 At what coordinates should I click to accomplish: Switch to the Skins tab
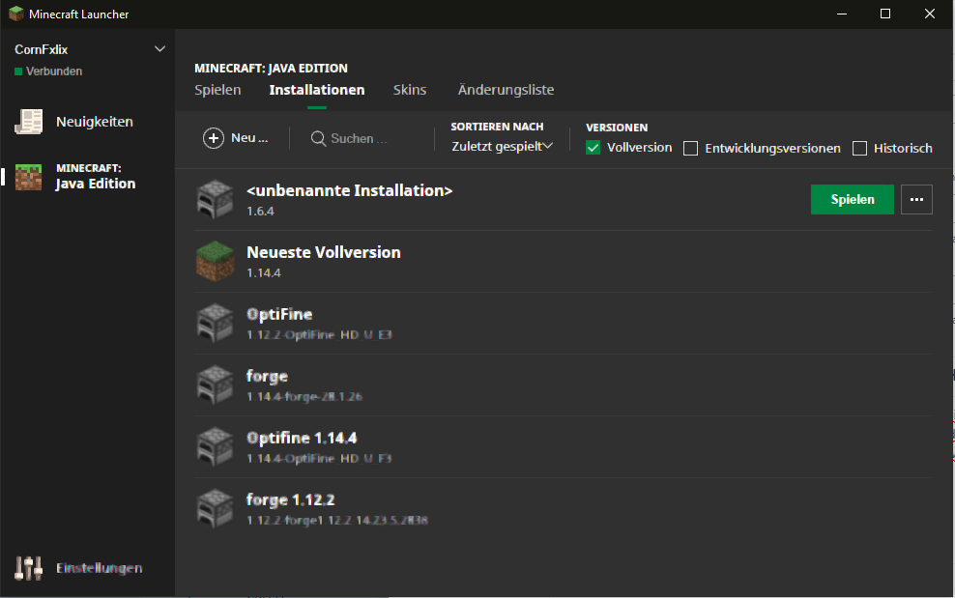(x=409, y=90)
